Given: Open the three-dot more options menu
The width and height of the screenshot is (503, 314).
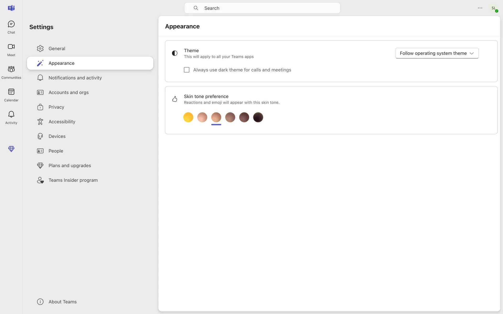Looking at the screenshot, I should (x=480, y=8).
